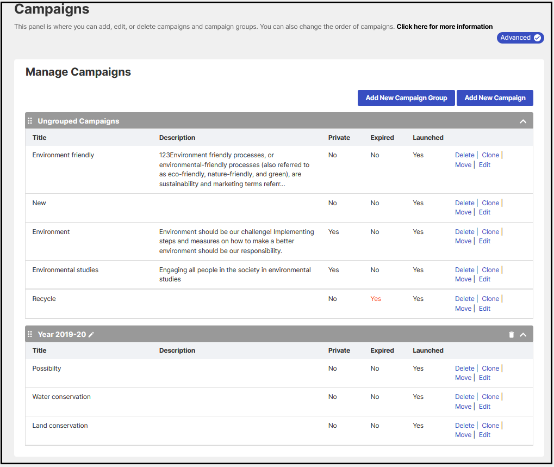Click drag handle icon beside Year 2019-20
Viewport: 554px width, 467px height.
pyautogui.click(x=30, y=334)
